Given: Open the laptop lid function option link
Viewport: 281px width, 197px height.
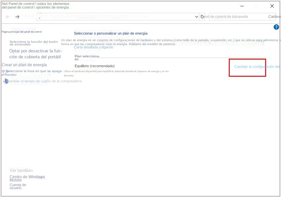Looking at the screenshot, I should (35, 54).
